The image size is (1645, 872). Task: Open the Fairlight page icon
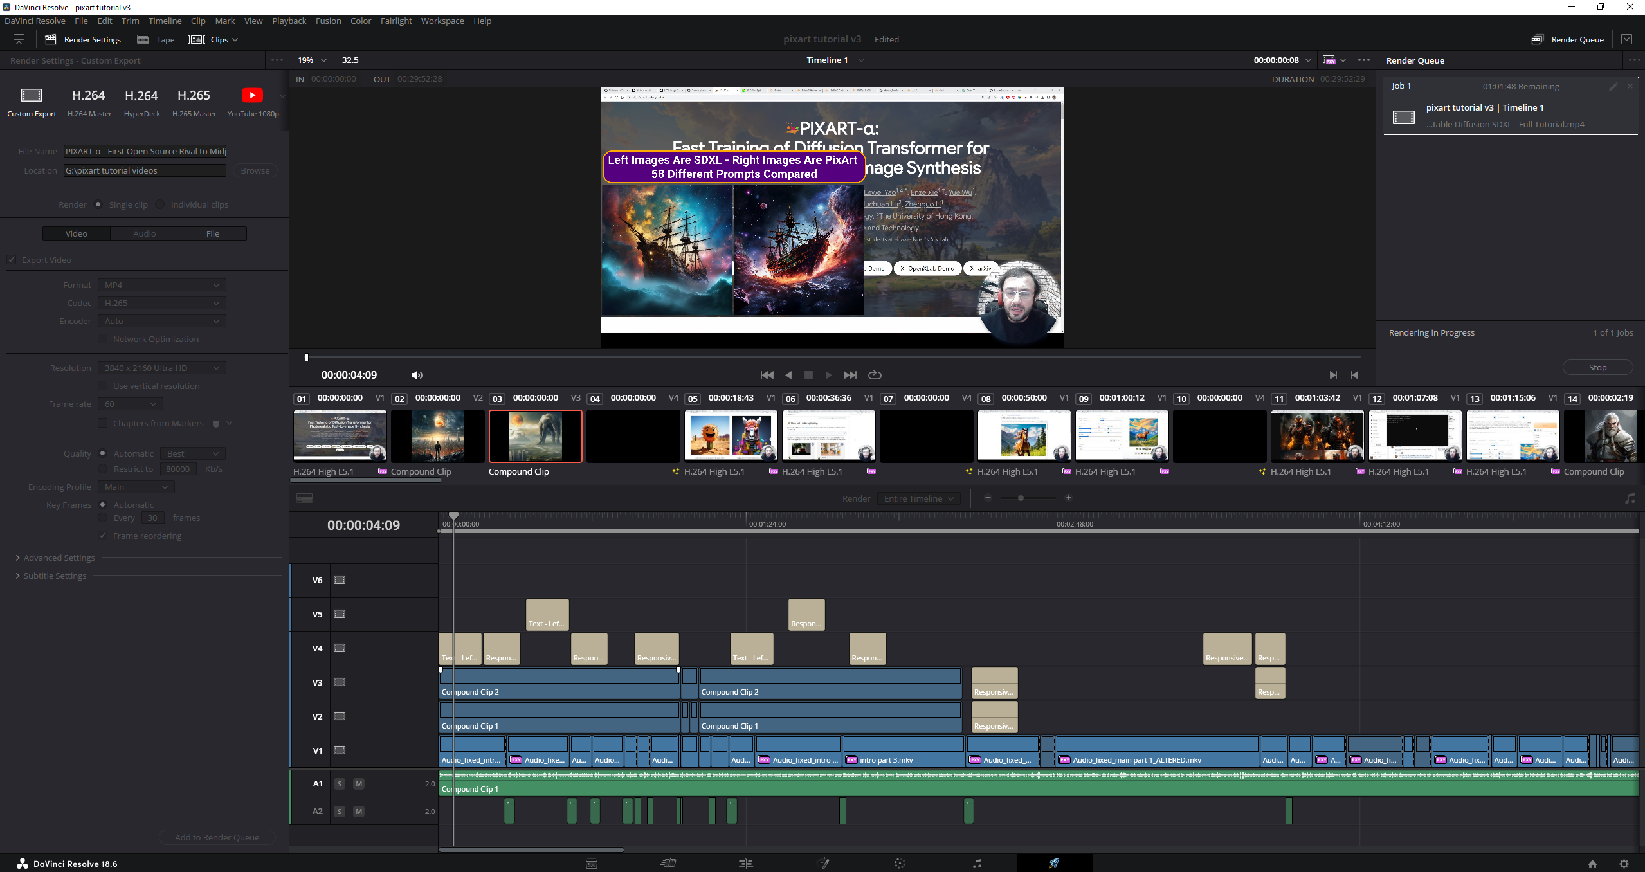(977, 863)
